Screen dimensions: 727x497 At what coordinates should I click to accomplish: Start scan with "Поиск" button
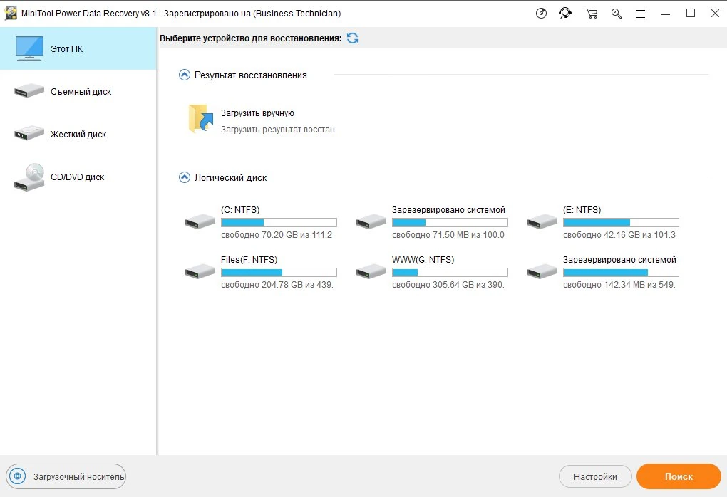coord(679,476)
